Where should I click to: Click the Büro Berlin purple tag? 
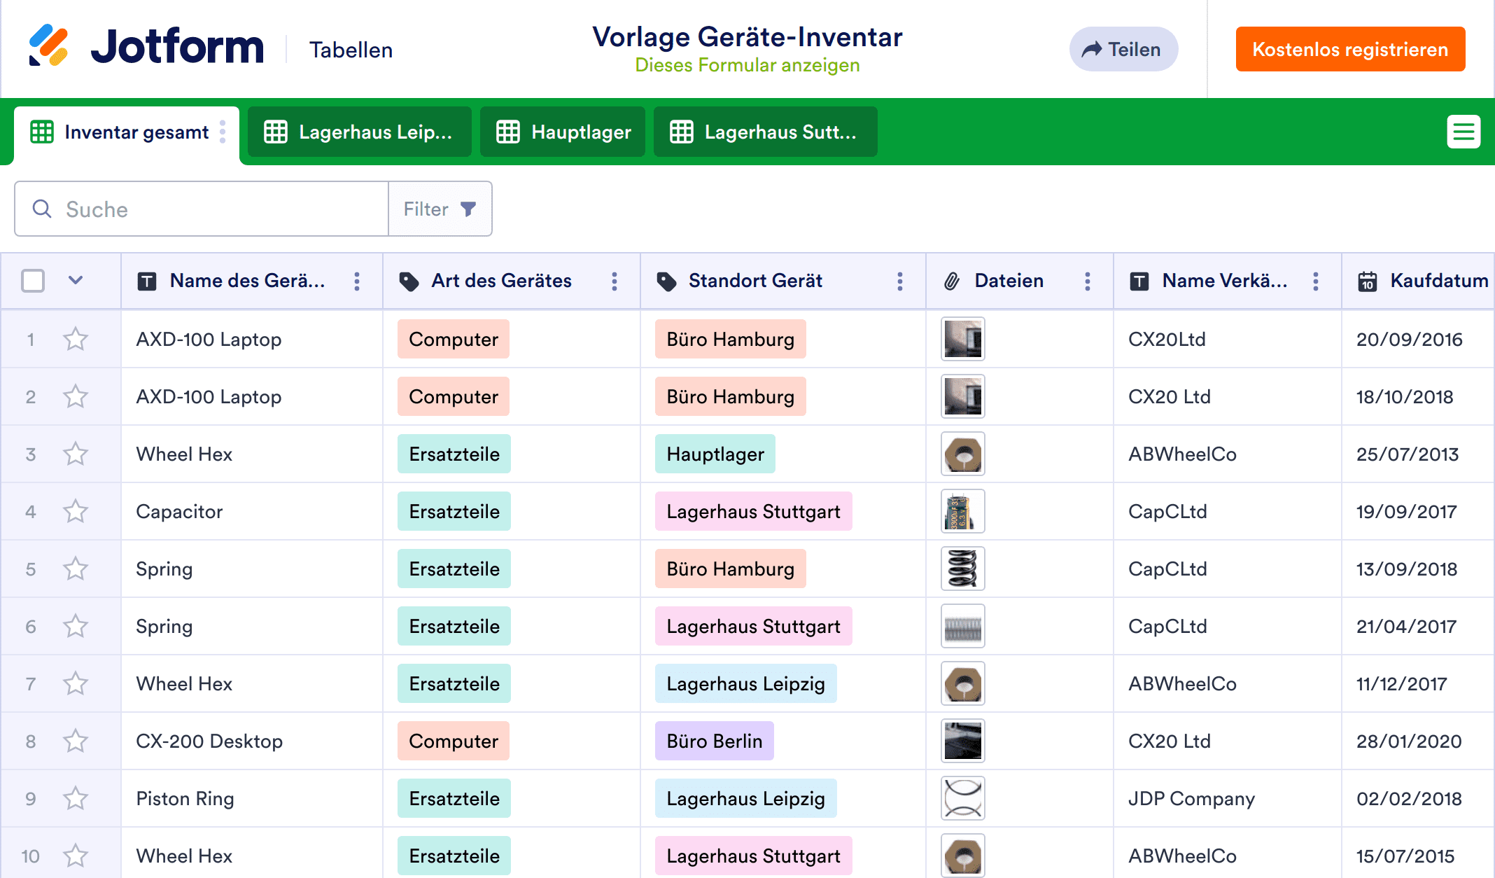pyautogui.click(x=714, y=741)
